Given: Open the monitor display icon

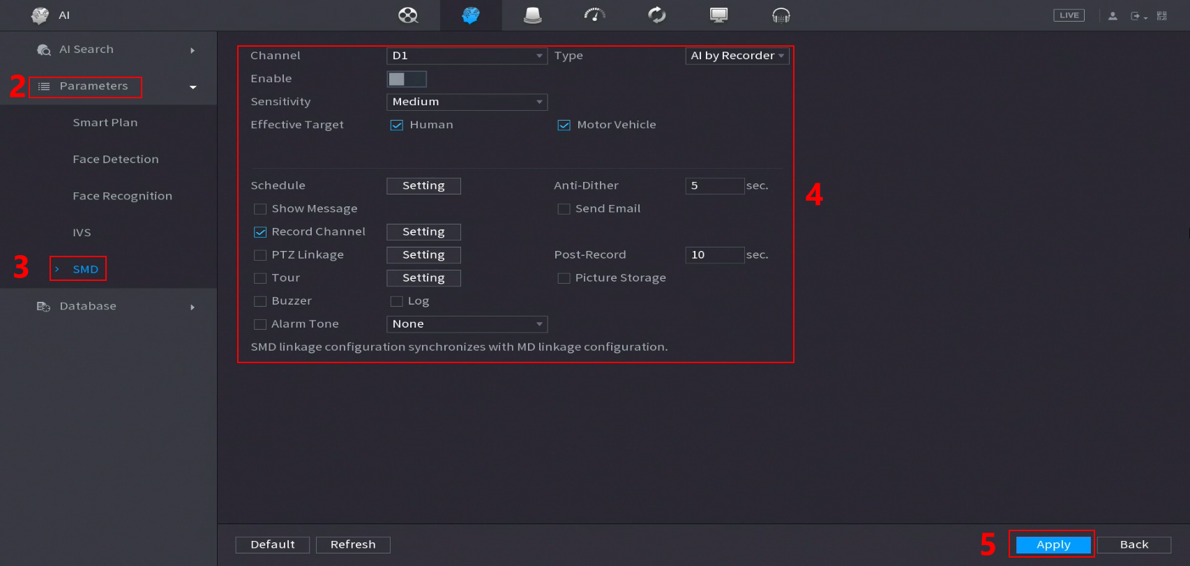Looking at the screenshot, I should (718, 15).
